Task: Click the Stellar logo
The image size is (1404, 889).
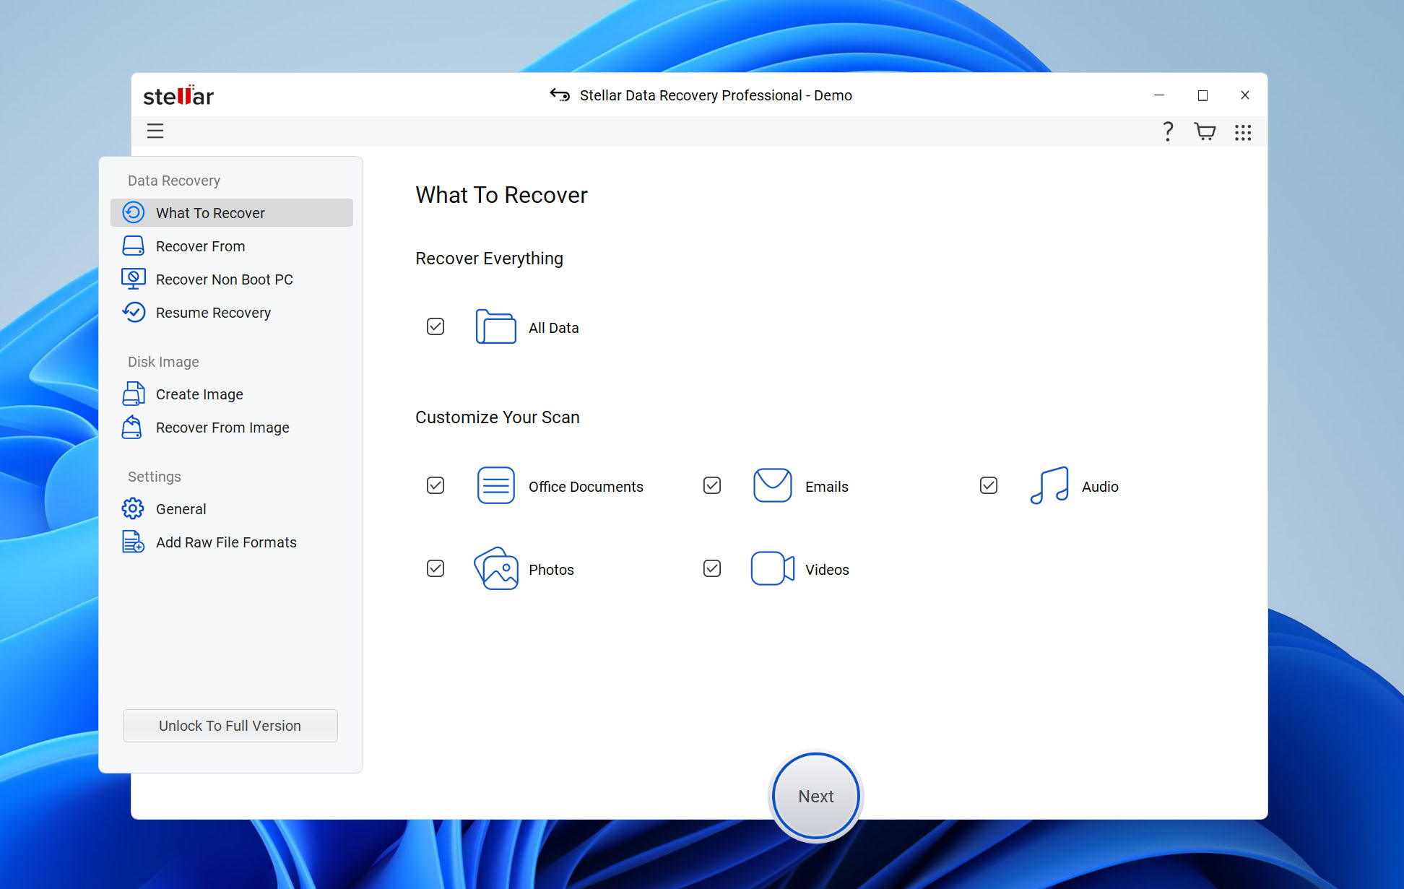Action: pyautogui.click(x=178, y=95)
